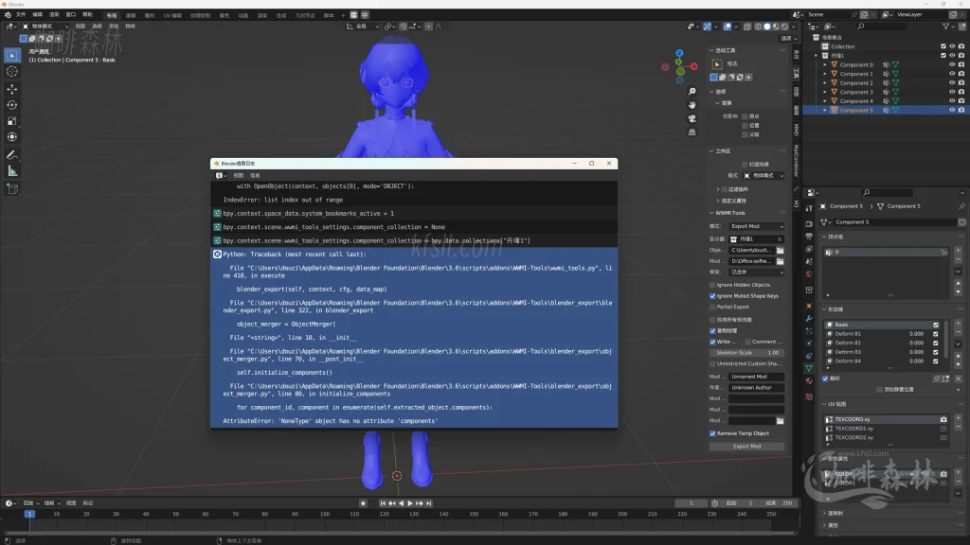The height and width of the screenshot is (545, 970).
Task: Open the Export Mod mode dropdown
Action: [756, 226]
